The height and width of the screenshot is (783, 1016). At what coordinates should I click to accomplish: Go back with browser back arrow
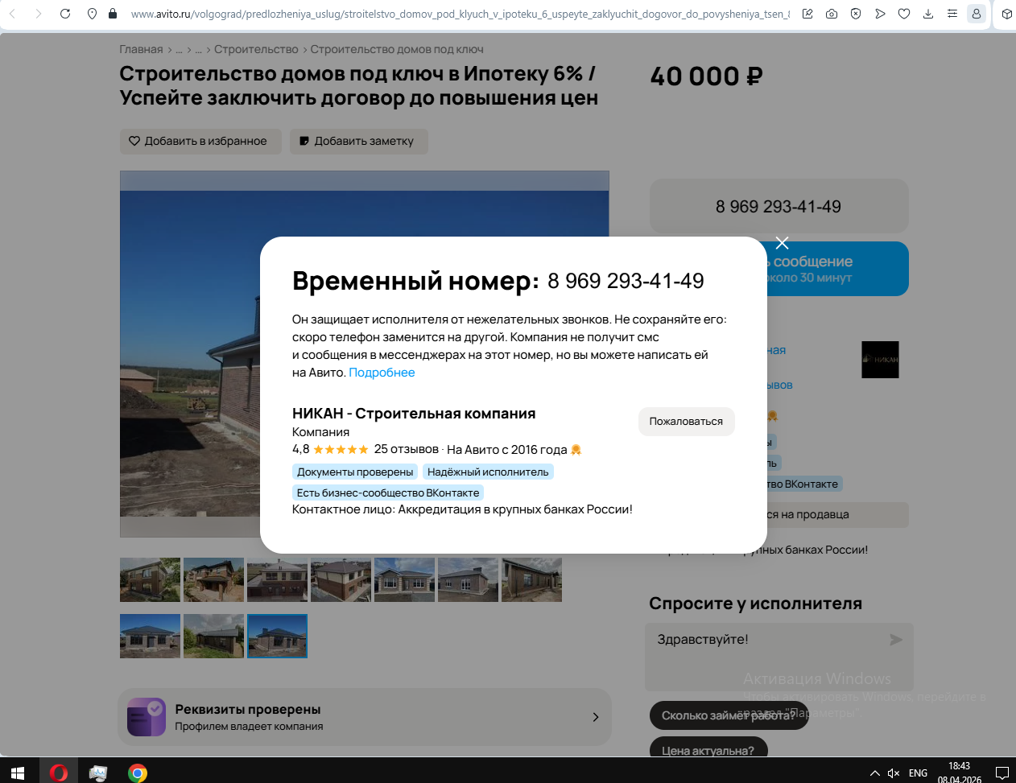[x=12, y=14]
